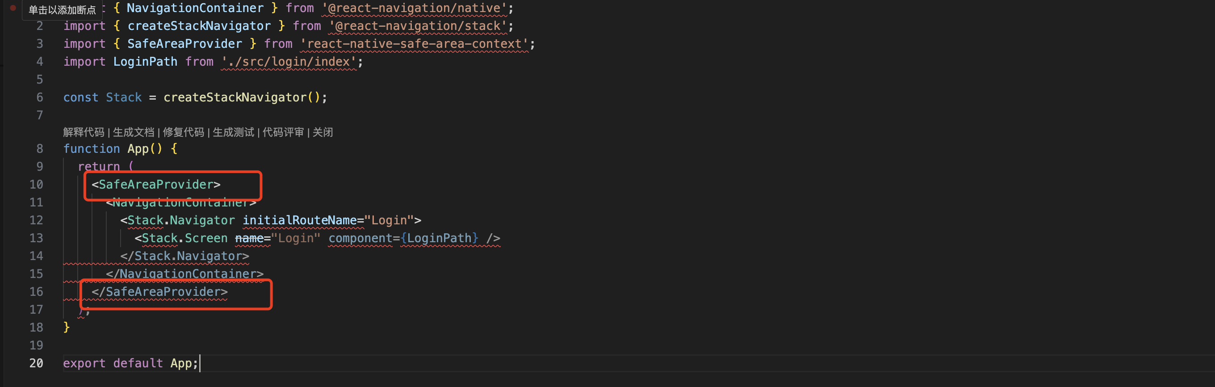The image size is (1215, 387).
Task: Click 'Stack' in the const declaration
Action: [124, 98]
